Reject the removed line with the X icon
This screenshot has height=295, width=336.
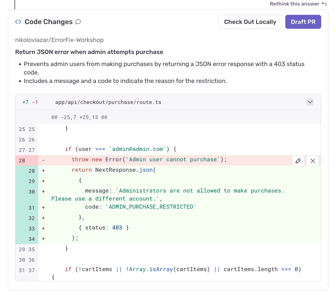(312, 161)
